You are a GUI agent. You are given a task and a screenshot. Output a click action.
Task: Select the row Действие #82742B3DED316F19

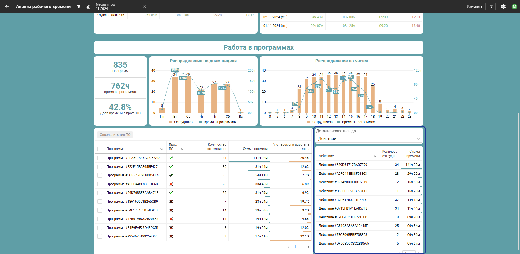pyautogui.click(x=369, y=182)
